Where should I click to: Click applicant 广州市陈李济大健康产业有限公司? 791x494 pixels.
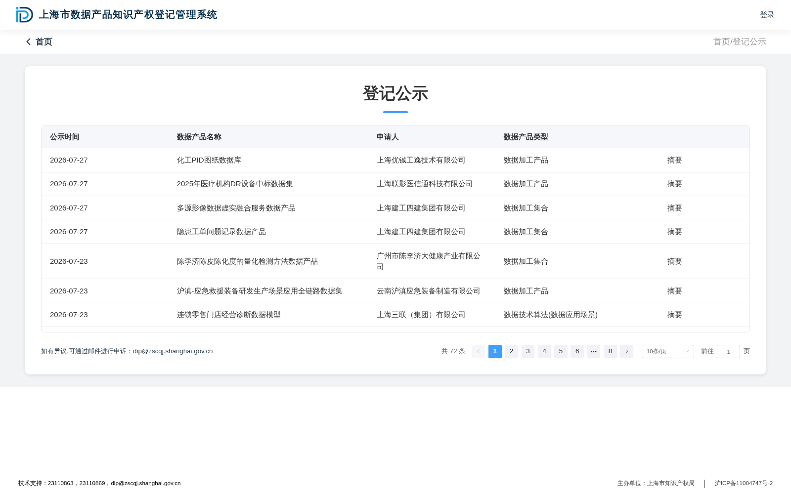(x=429, y=261)
